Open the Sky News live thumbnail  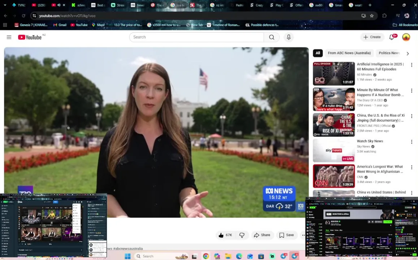click(334, 151)
